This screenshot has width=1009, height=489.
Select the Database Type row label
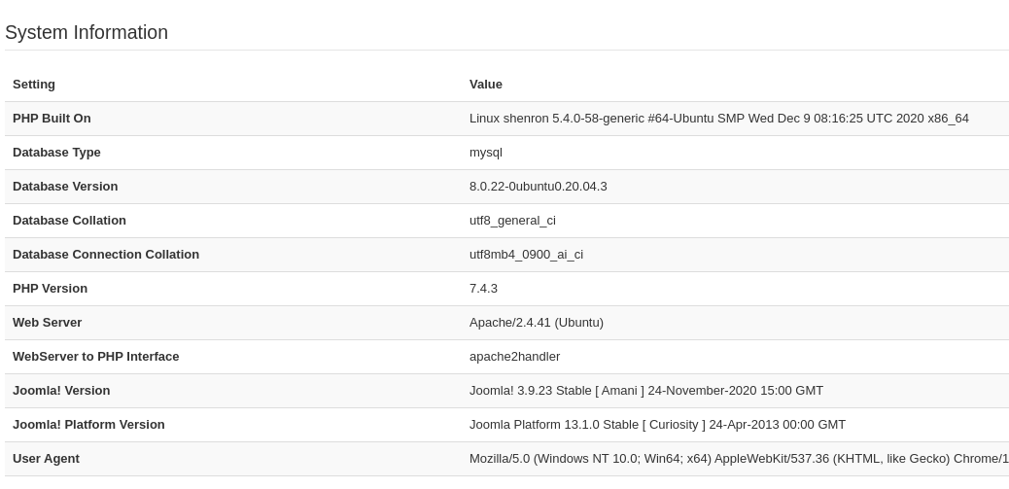pos(56,153)
